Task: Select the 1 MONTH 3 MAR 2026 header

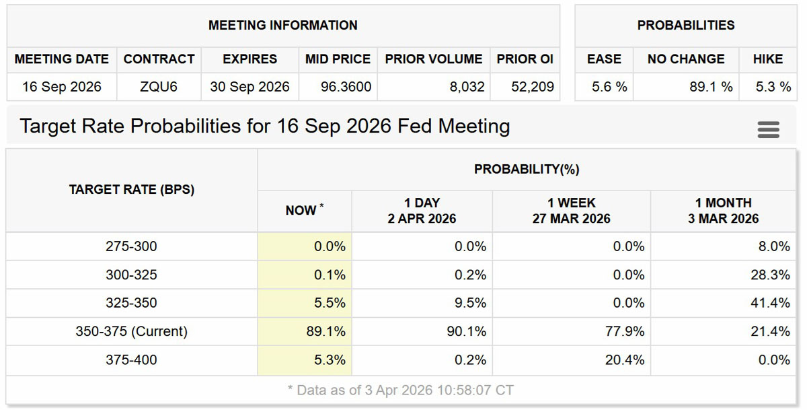Action: click(x=723, y=210)
